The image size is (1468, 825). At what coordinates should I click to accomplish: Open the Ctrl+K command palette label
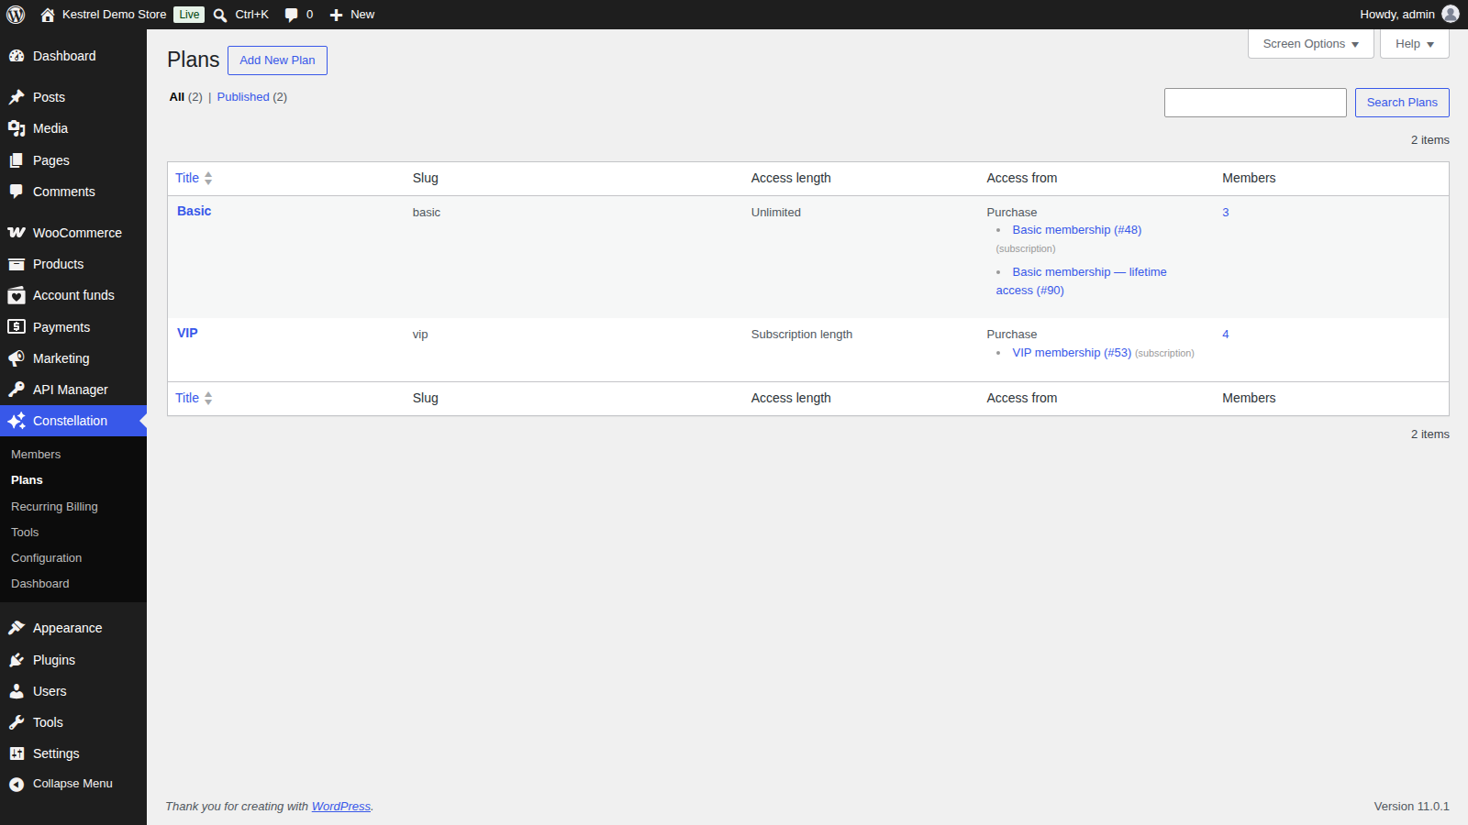(251, 15)
